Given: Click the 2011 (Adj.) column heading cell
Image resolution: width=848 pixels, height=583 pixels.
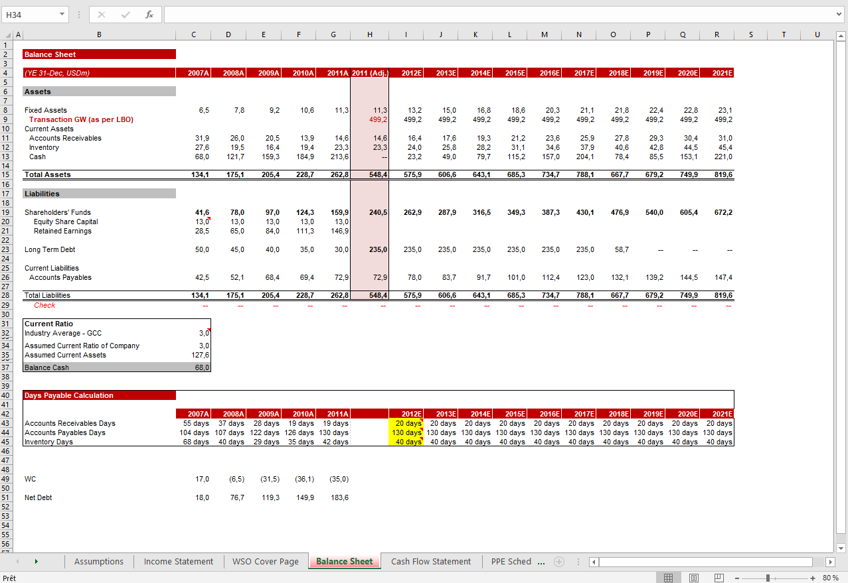Looking at the screenshot, I should tap(370, 73).
